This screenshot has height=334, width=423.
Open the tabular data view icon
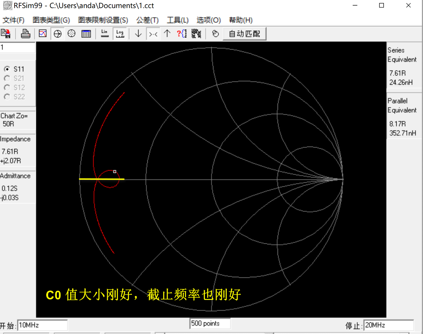point(86,34)
